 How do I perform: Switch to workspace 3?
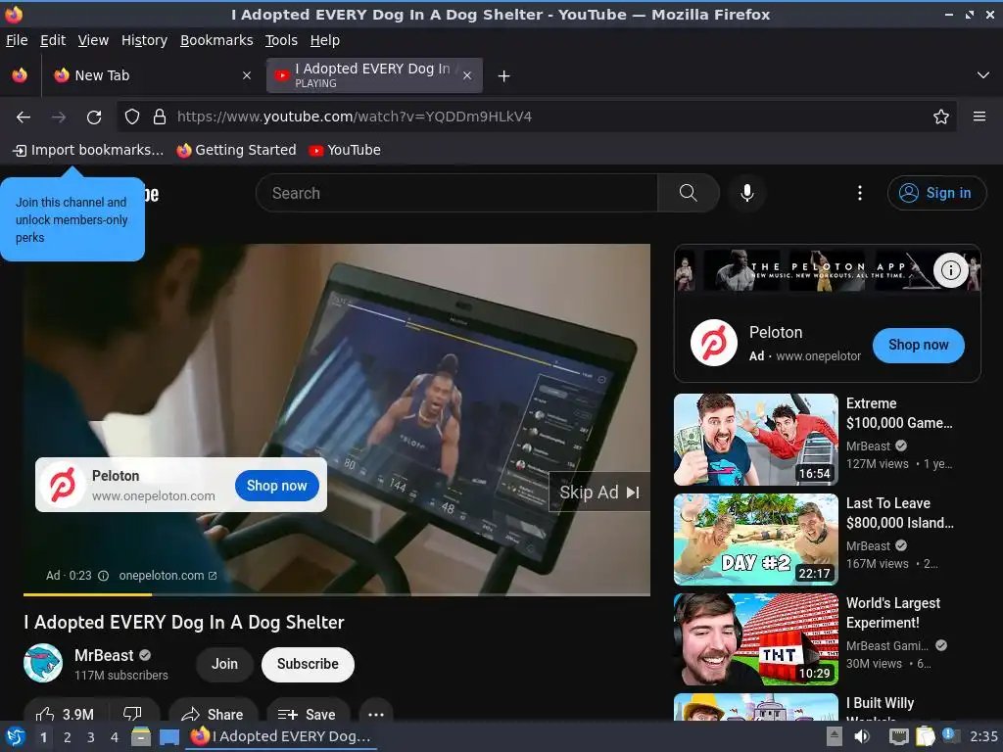tap(91, 737)
